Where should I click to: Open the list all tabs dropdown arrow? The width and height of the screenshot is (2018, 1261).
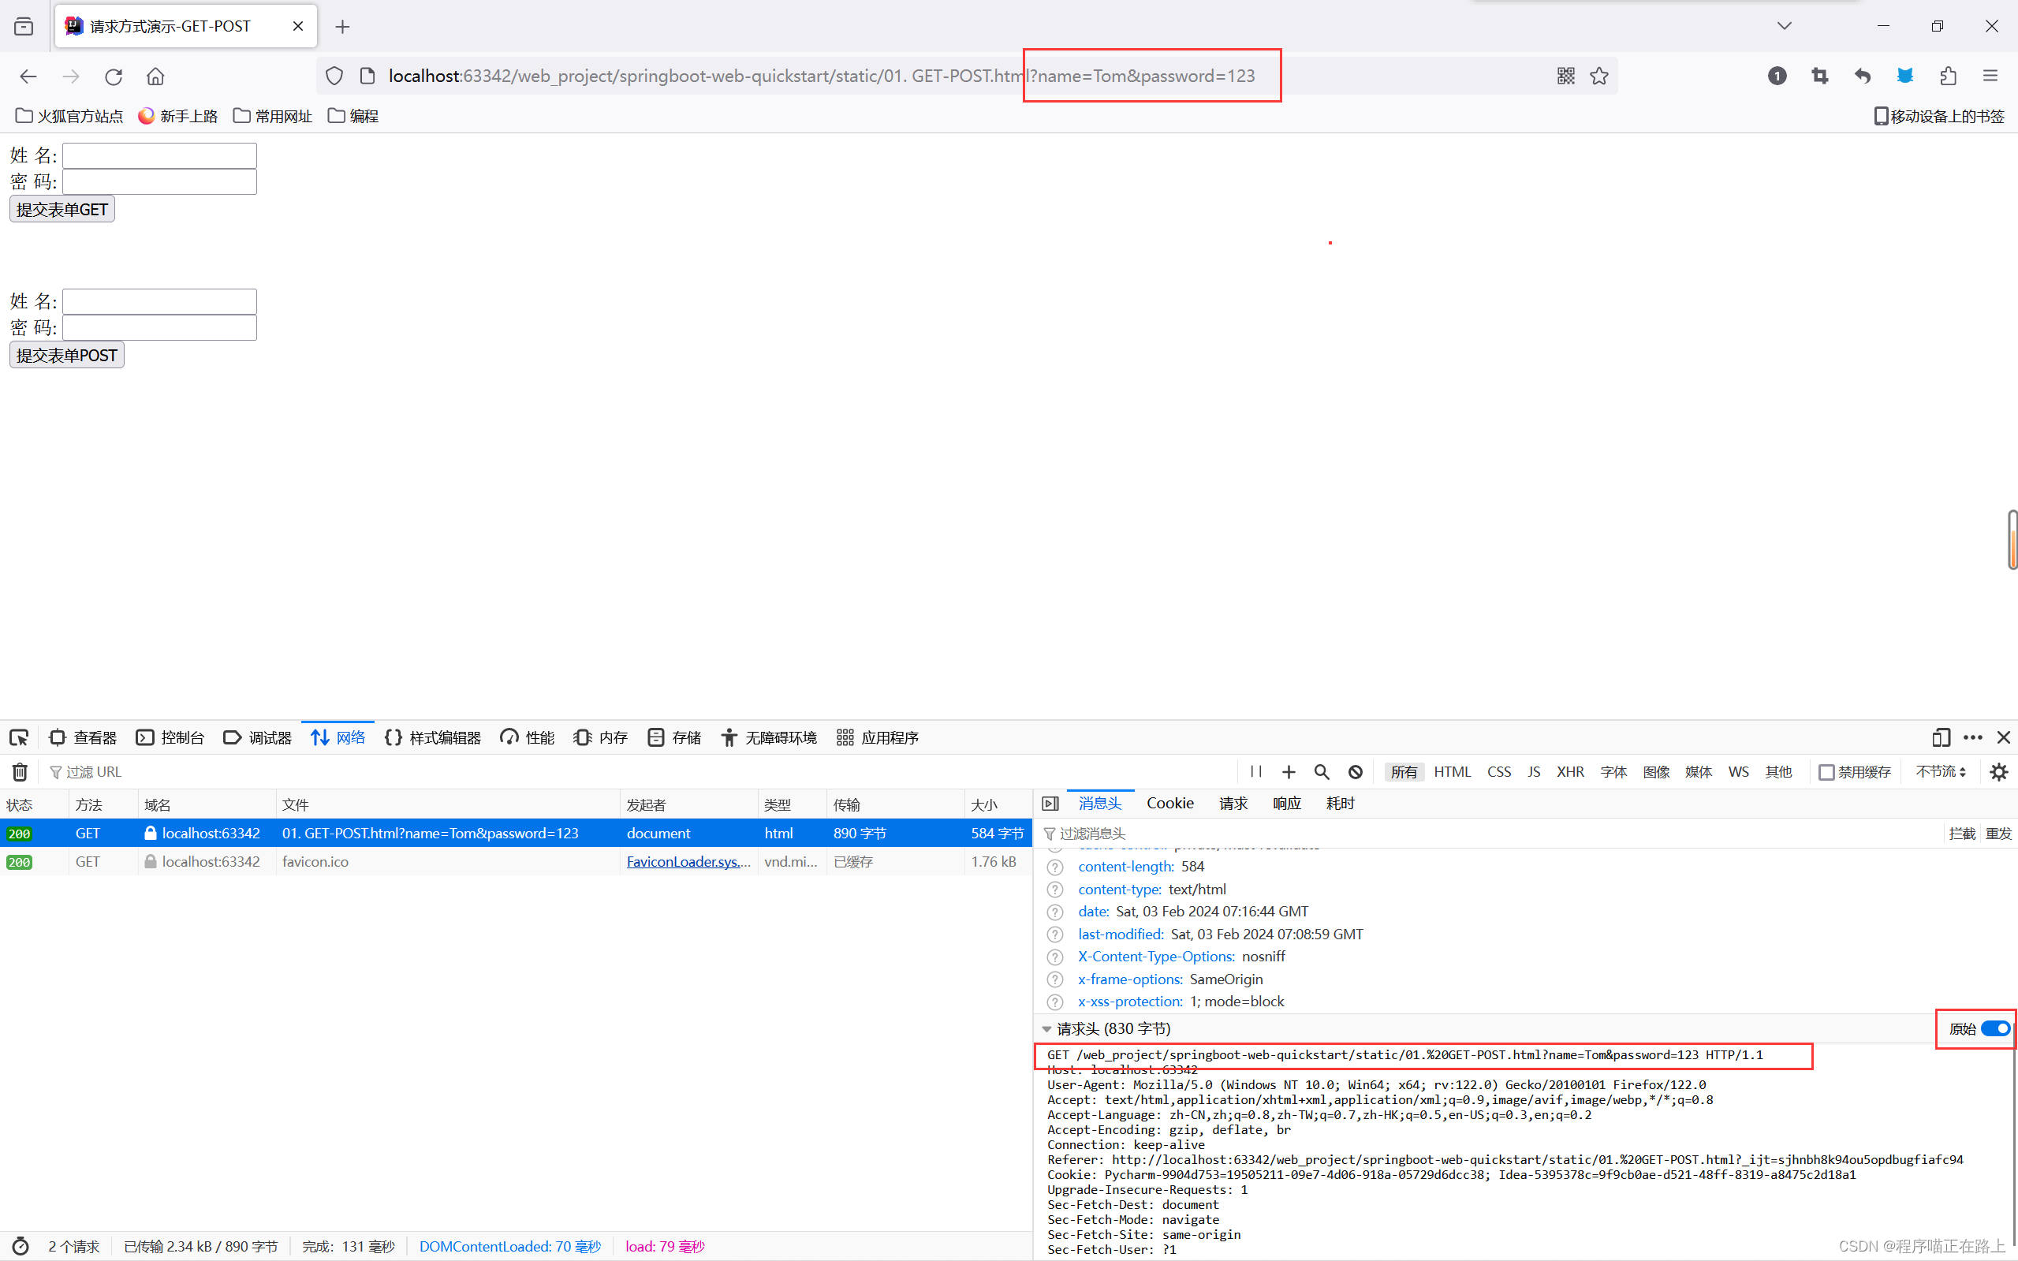[1784, 26]
